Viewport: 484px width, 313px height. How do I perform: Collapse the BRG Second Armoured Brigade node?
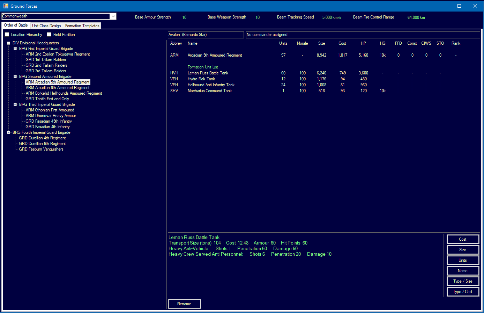15,77
